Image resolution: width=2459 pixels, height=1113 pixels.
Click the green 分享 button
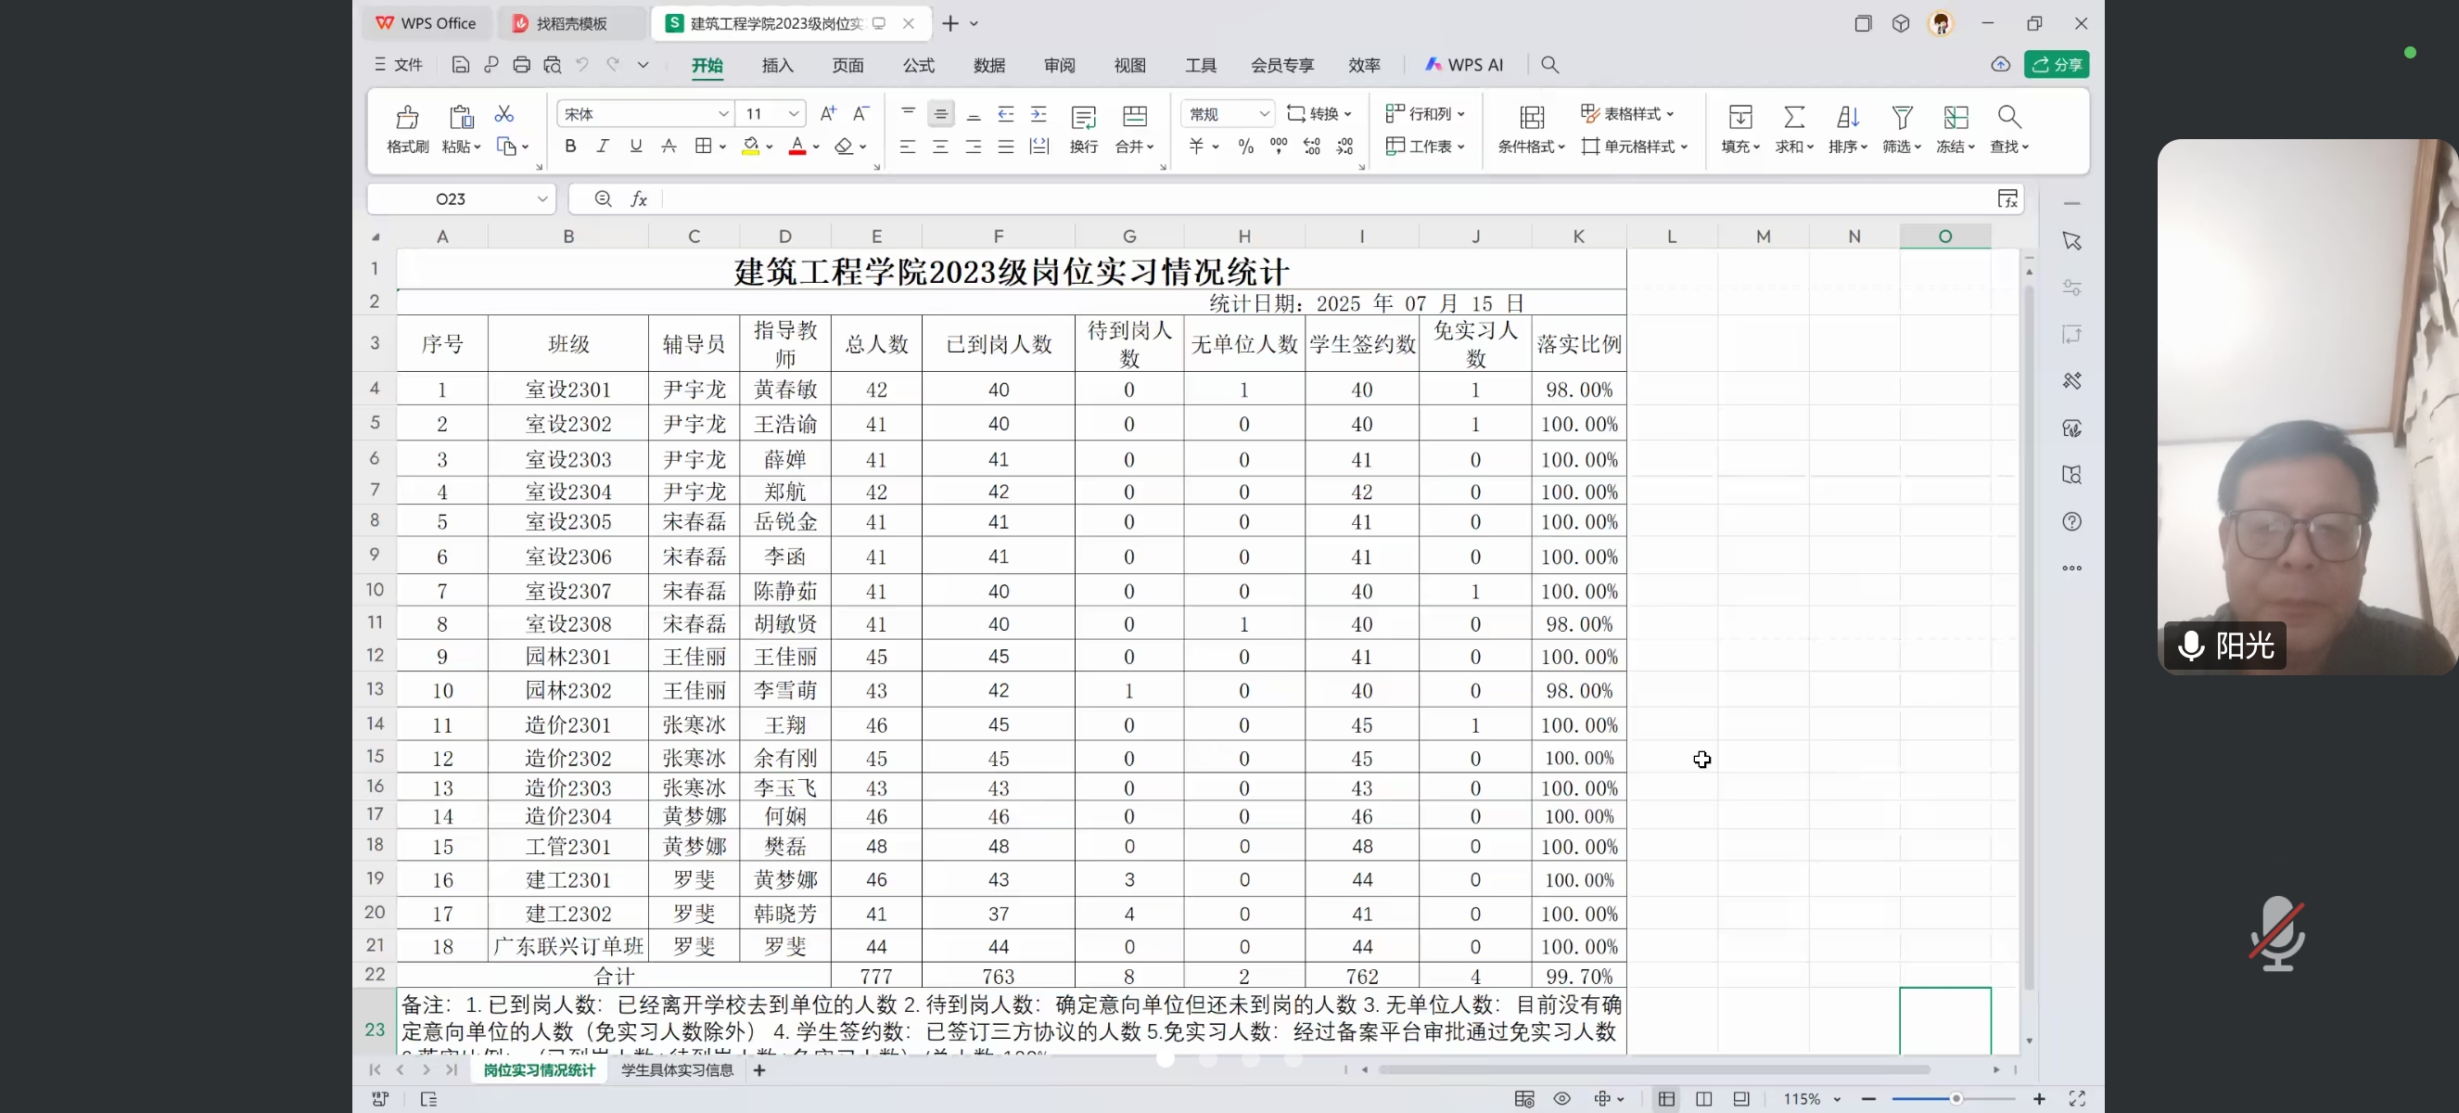[x=2057, y=65]
